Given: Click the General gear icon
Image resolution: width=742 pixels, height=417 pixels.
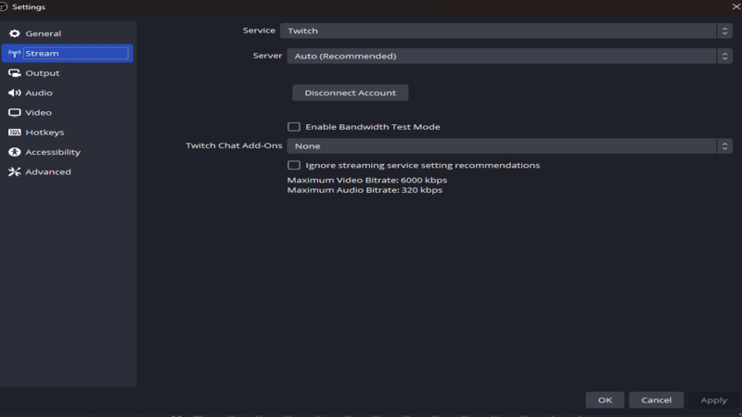Looking at the screenshot, I should coord(14,33).
